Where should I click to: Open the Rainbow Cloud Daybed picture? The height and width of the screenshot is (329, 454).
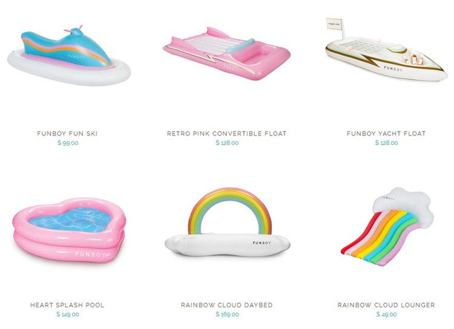(x=227, y=222)
